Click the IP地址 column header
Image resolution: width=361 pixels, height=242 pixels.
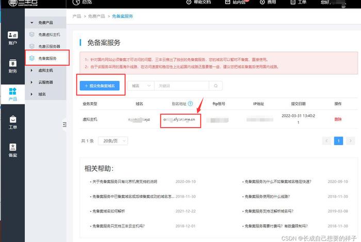pos(258,104)
